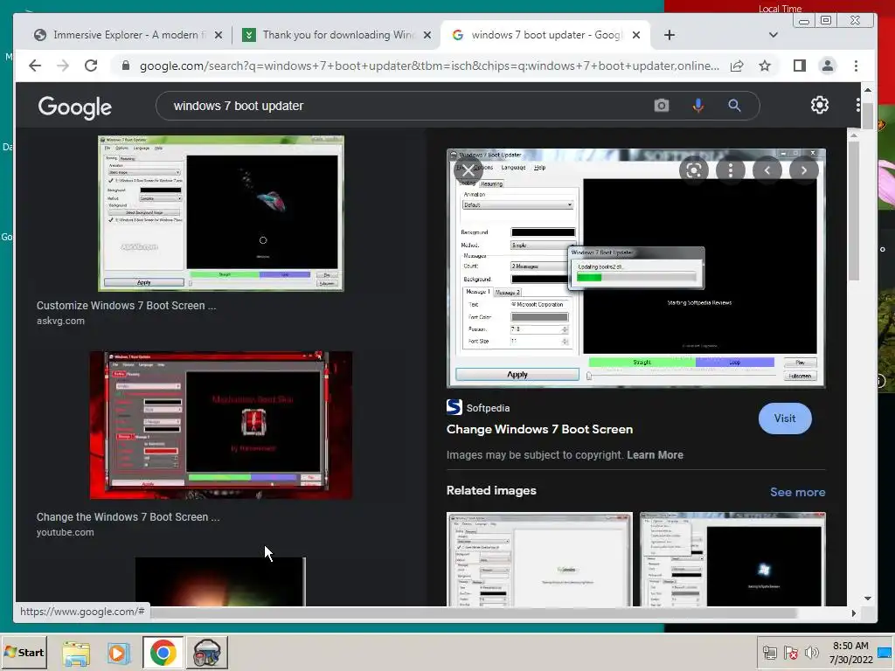Click the Google logo
Viewport: 895px width, 671px height.
tap(75, 107)
